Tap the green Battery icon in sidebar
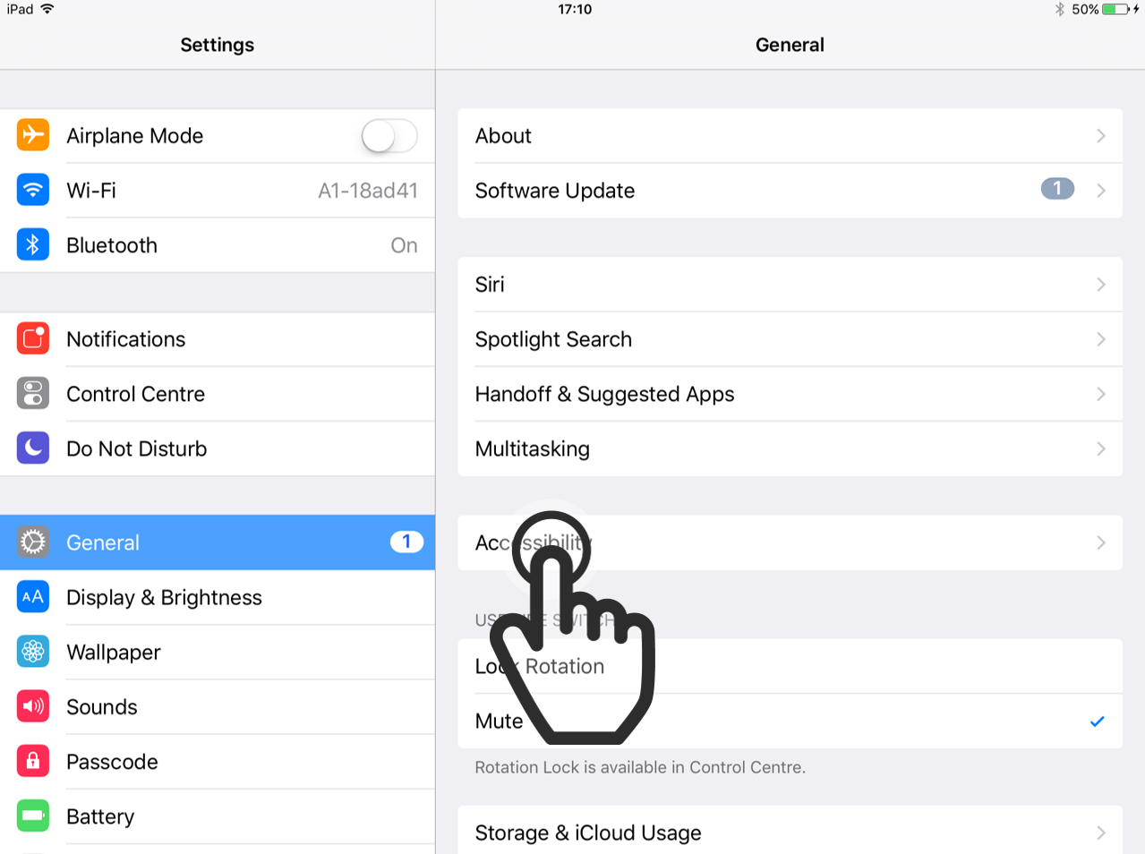Screen dimensions: 1145x854 coord(33,816)
